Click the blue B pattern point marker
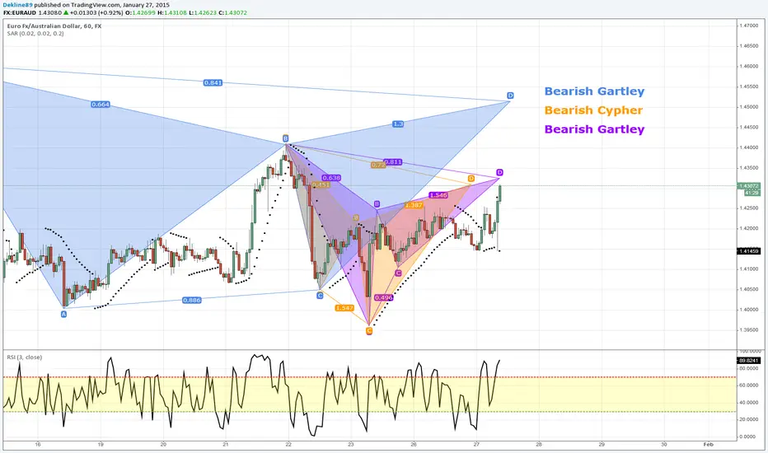 pyautogui.click(x=286, y=138)
